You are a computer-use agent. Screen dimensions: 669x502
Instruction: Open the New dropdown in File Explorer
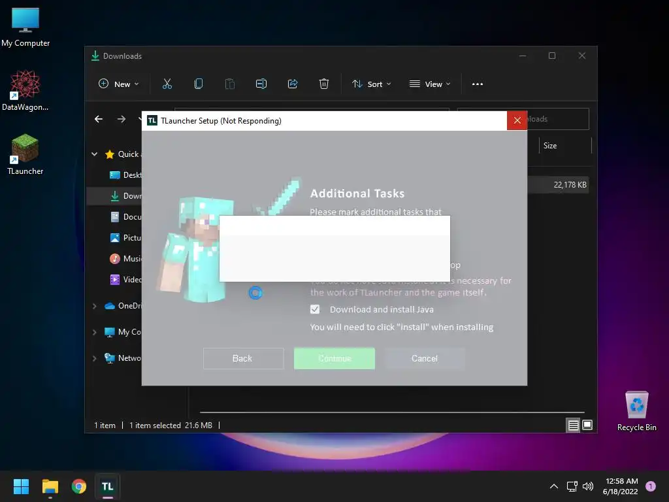coord(119,84)
